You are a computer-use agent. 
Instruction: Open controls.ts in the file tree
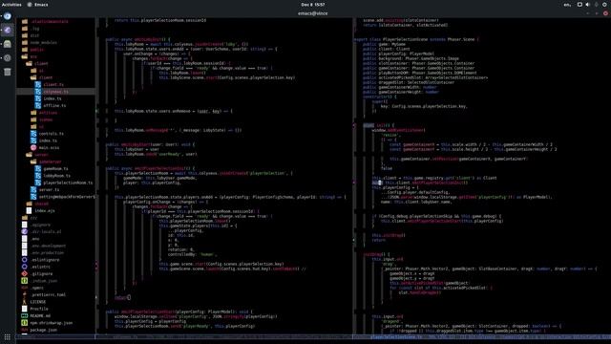click(x=52, y=134)
